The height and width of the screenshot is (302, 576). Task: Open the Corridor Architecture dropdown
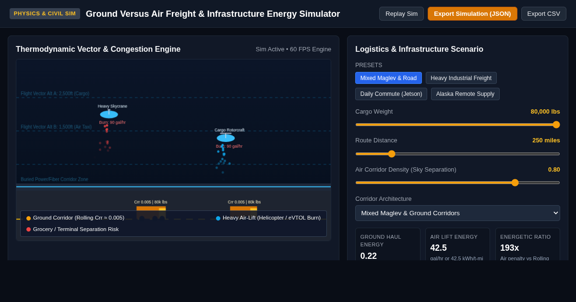pyautogui.click(x=457, y=213)
